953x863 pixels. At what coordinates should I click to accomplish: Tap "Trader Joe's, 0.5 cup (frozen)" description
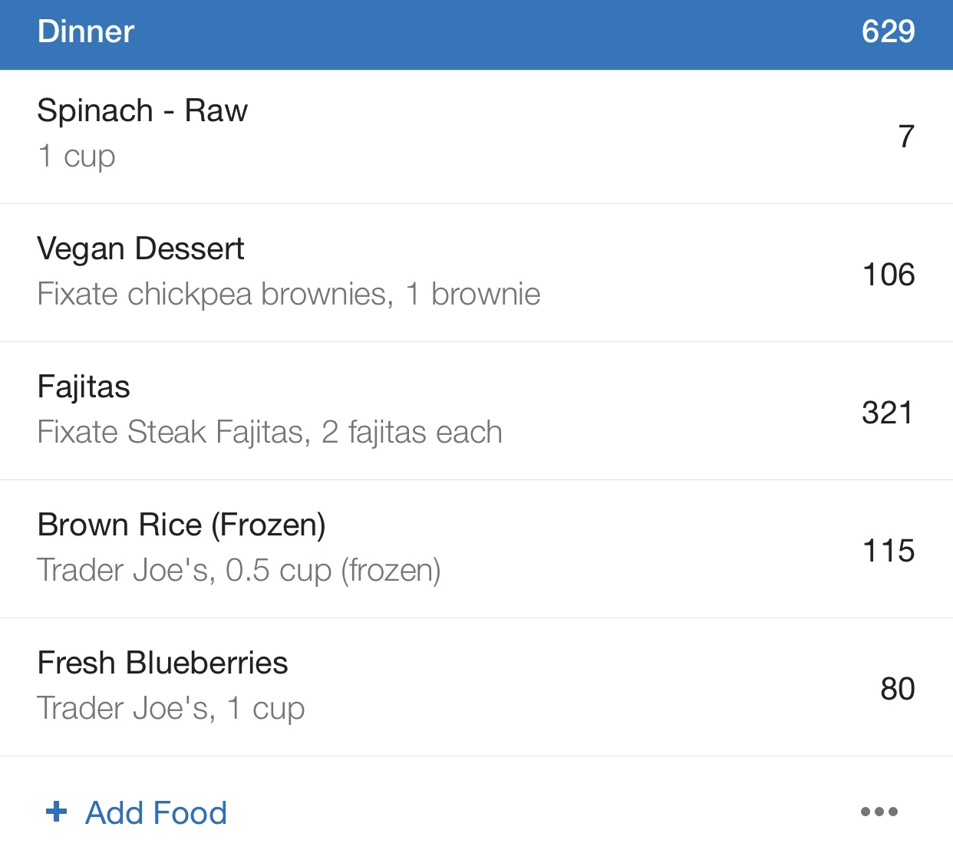(239, 571)
